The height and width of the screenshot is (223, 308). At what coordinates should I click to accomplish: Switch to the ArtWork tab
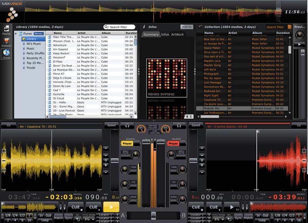pyautogui.click(x=177, y=35)
